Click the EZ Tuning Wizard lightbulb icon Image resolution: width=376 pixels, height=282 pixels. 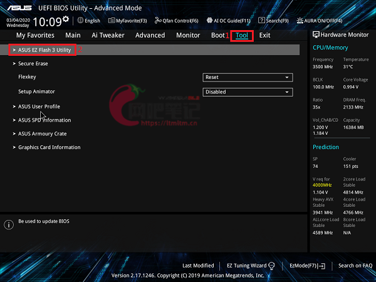[271, 266]
